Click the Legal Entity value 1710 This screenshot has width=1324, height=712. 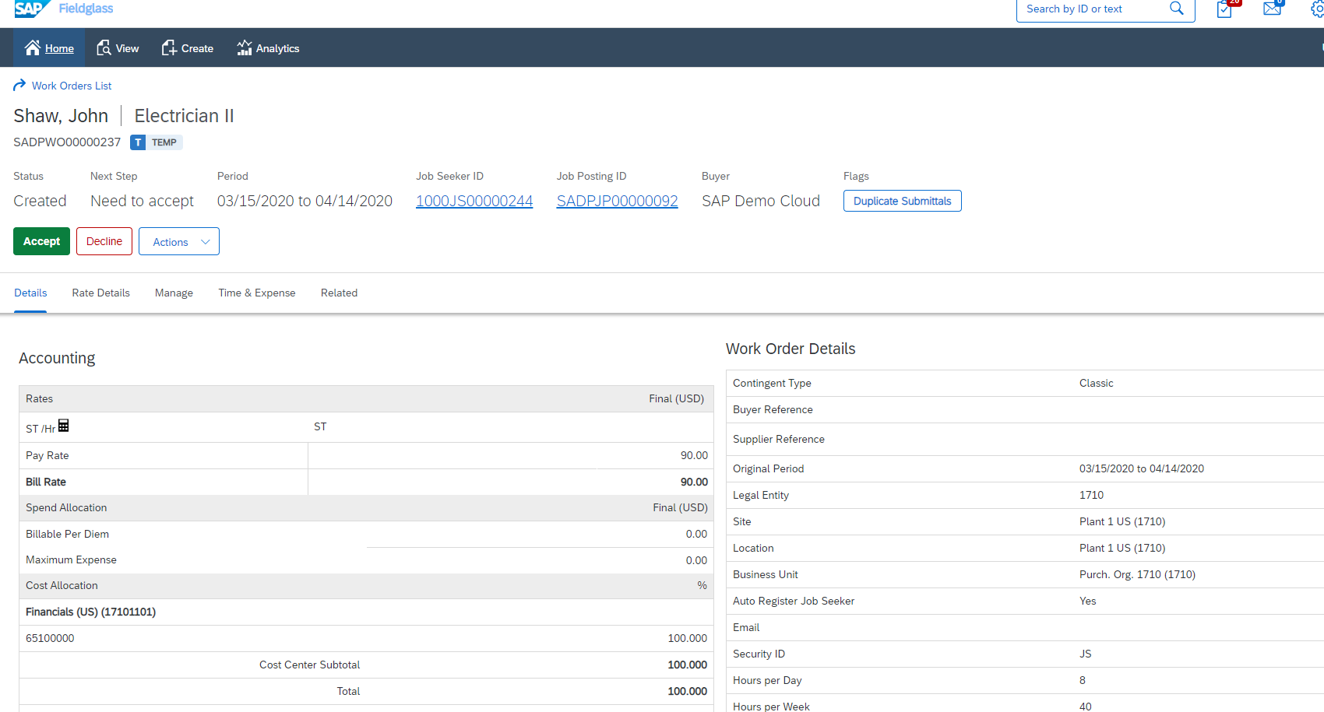click(1091, 495)
